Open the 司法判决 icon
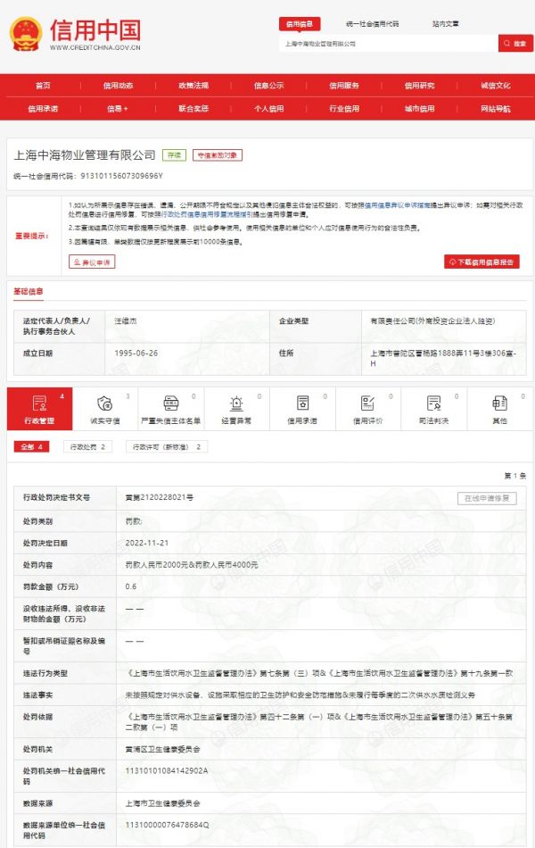 point(433,403)
